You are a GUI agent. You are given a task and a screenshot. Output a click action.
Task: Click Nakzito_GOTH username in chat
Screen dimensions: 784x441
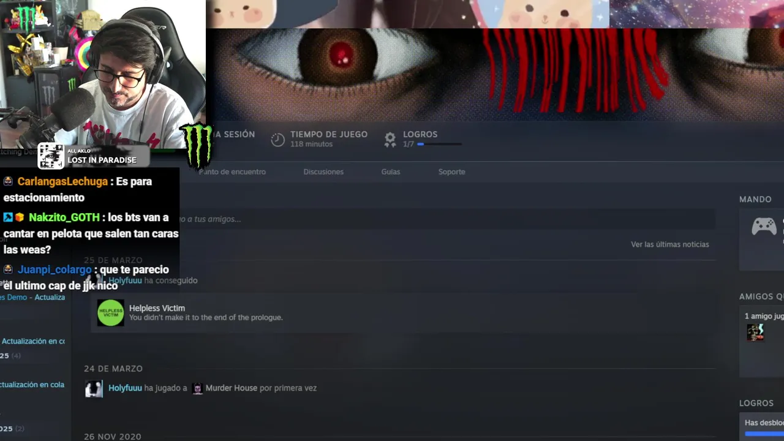[64, 218]
